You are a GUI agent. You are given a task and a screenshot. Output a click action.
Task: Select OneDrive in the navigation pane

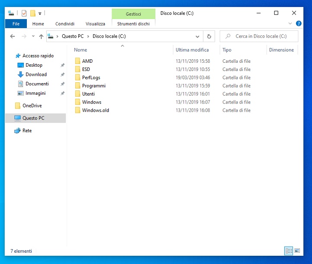click(32, 106)
